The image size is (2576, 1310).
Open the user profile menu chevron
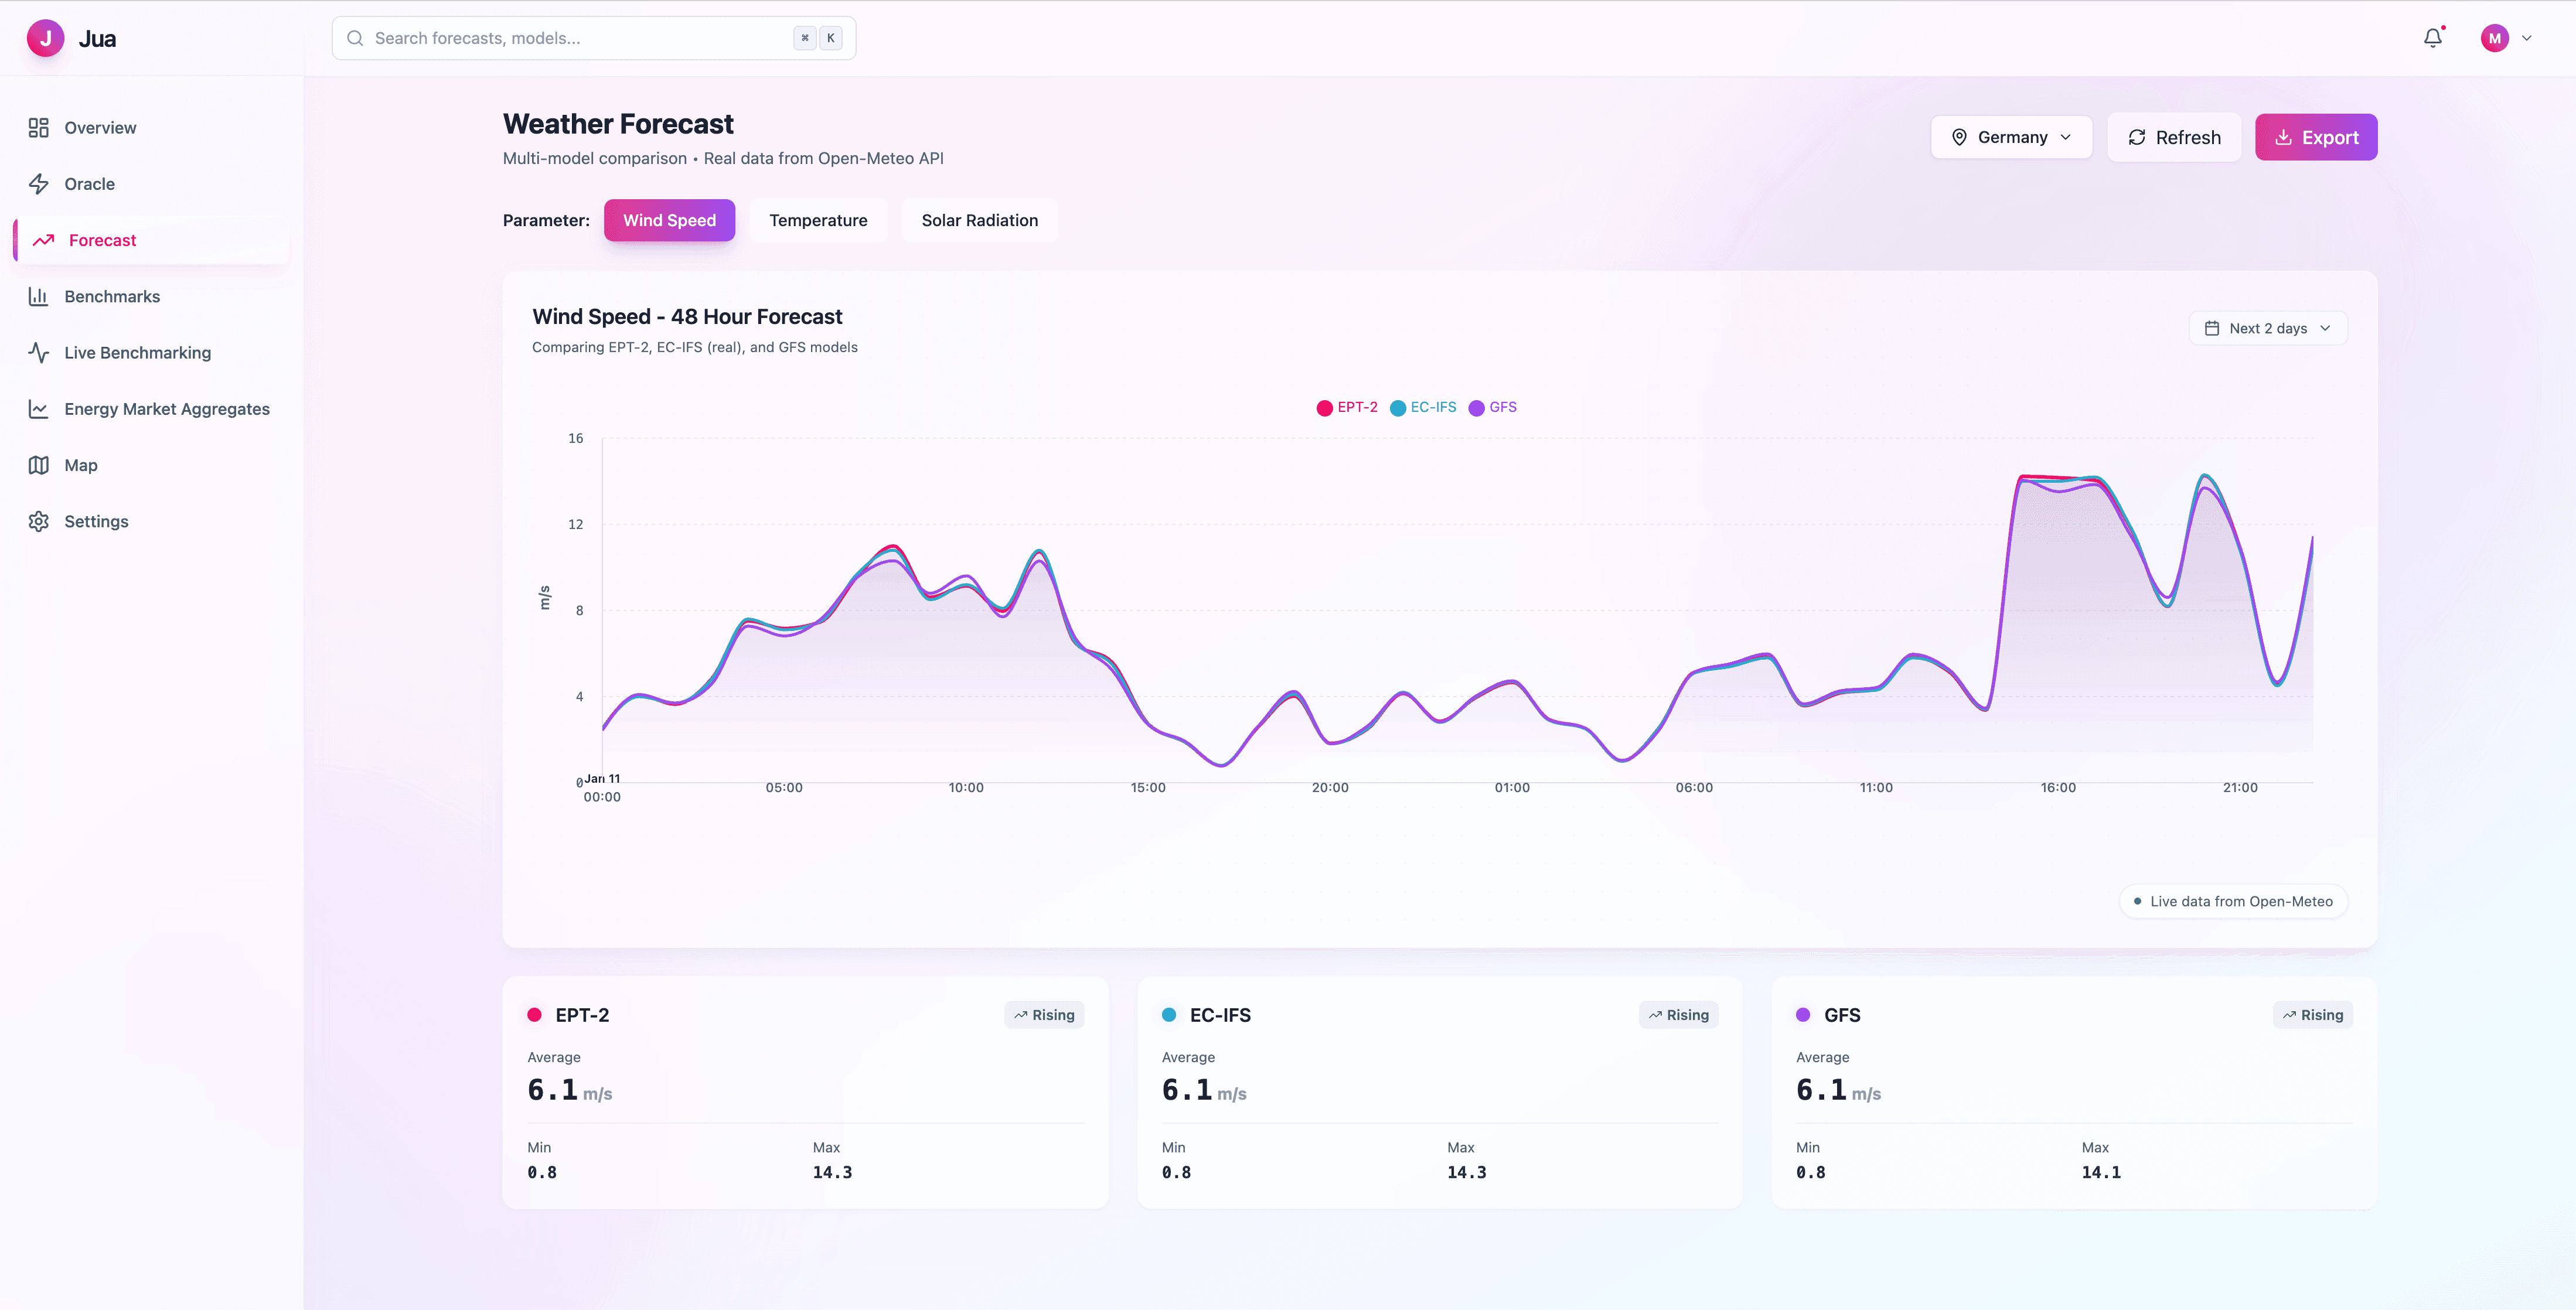coord(2526,38)
